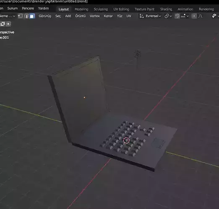The width and height of the screenshot is (219, 209).
Task: Open the Seç menu
Action: point(58,16)
